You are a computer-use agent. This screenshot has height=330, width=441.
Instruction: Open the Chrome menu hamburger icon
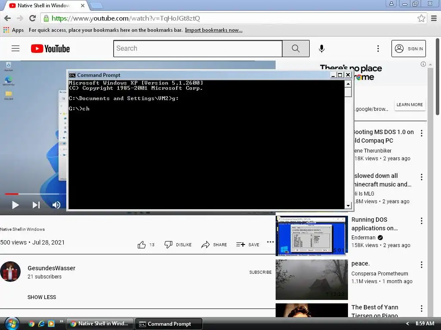point(434,18)
